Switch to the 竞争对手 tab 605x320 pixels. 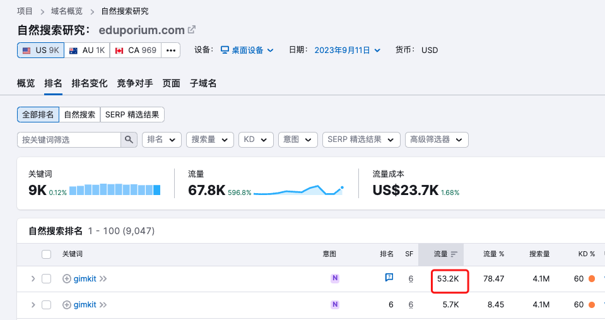coord(135,83)
